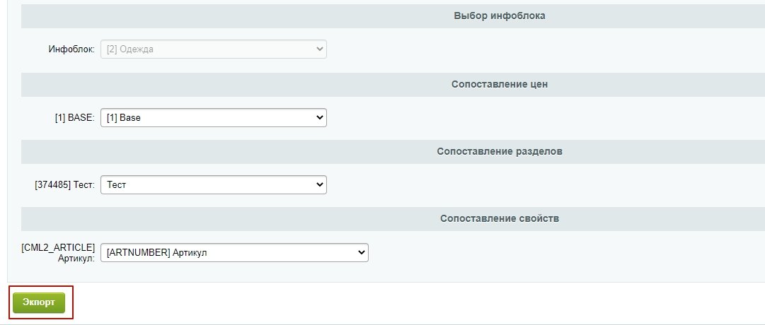Click the [374485] Тест: field label

pos(65,185)
